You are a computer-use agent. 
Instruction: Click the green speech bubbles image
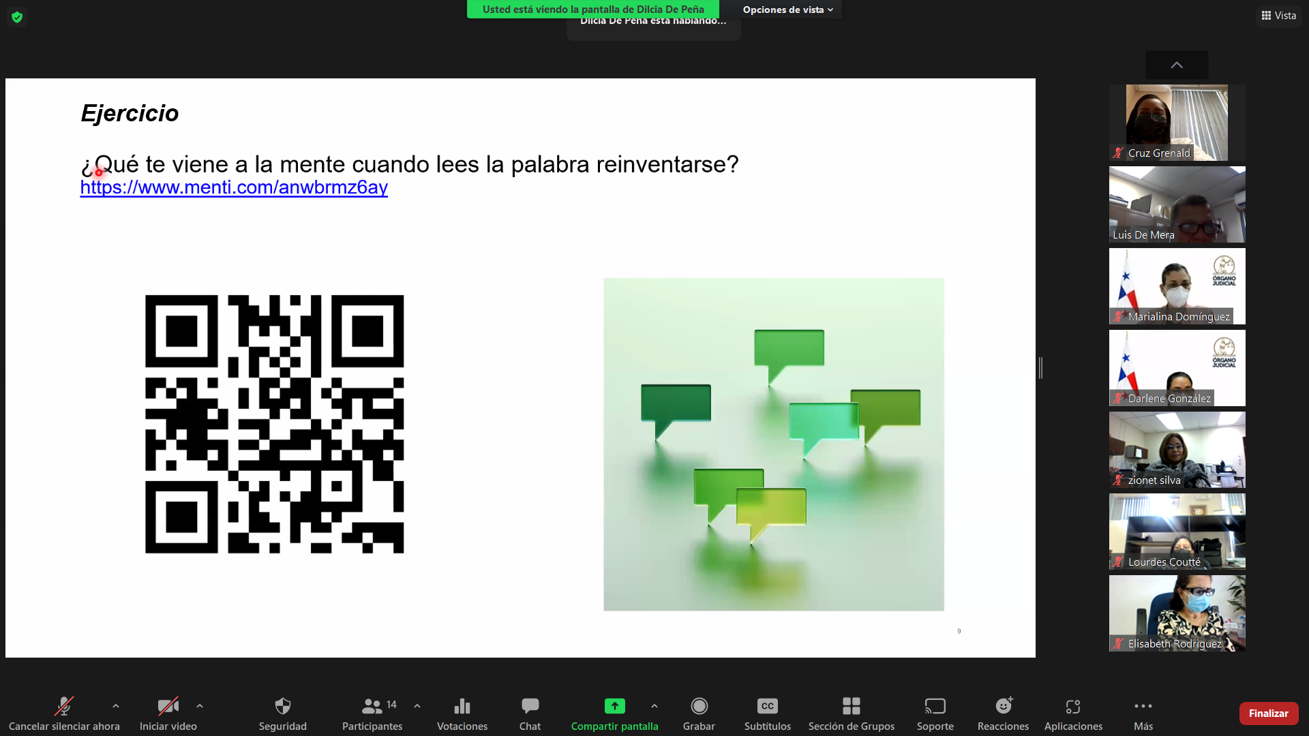point(774,444)
